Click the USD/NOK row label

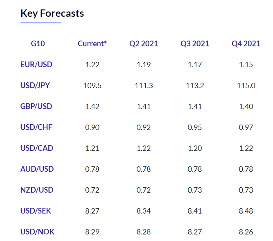[x=37, y=232]
